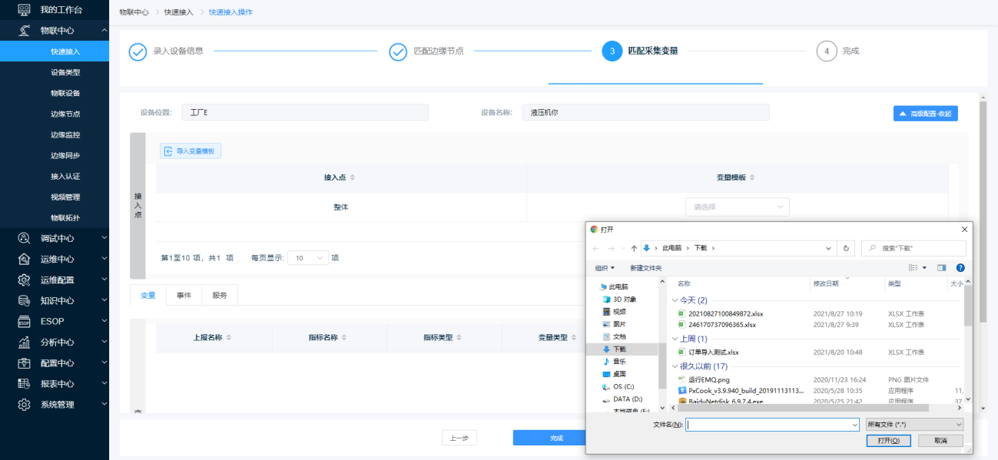Click the 我的工作台 monitor icon

(24, 10)
